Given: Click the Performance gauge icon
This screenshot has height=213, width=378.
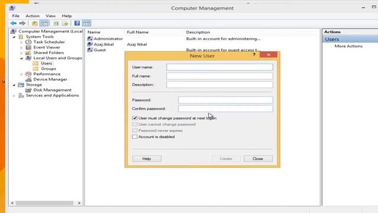Looking at the screenshot, I should (x=28, y=74).
